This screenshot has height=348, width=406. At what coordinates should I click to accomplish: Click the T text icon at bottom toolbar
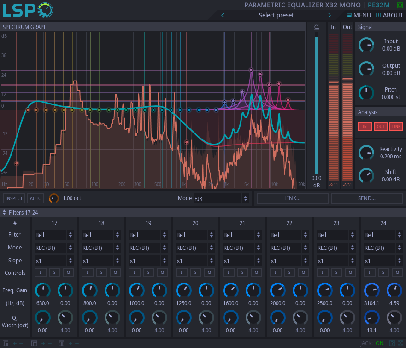coord(60,343)
